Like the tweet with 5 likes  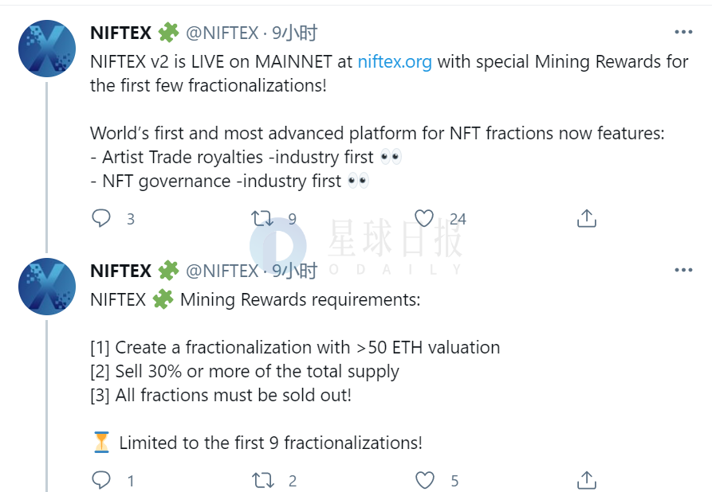(x=424, y=480)
